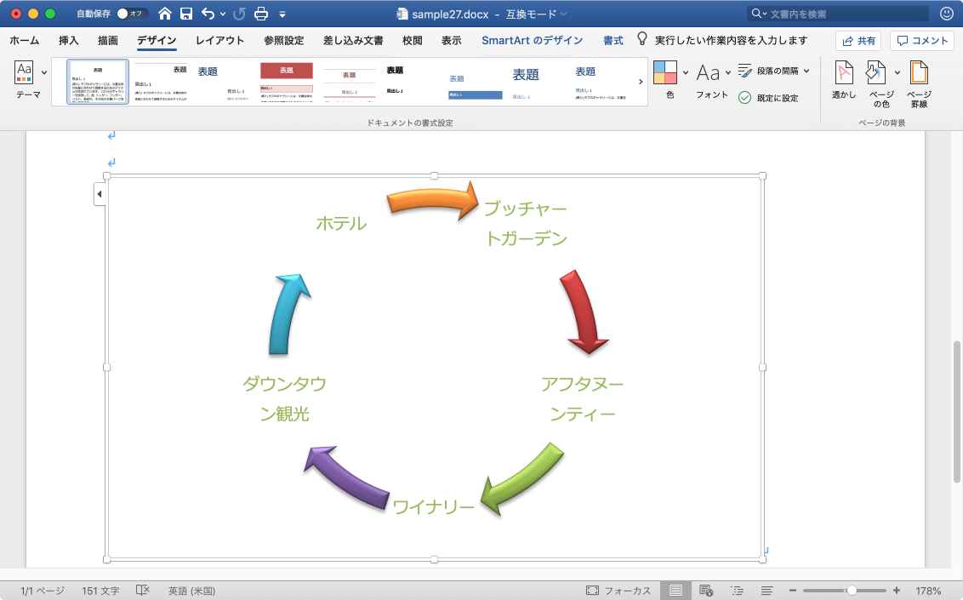Select the first document style thumbnail

tap(98, 82)
